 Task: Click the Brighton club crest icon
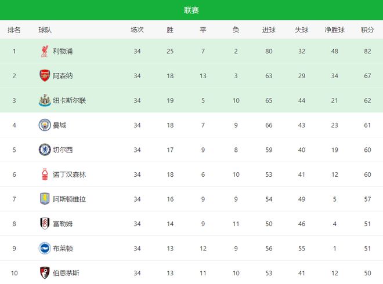[45, 248]
